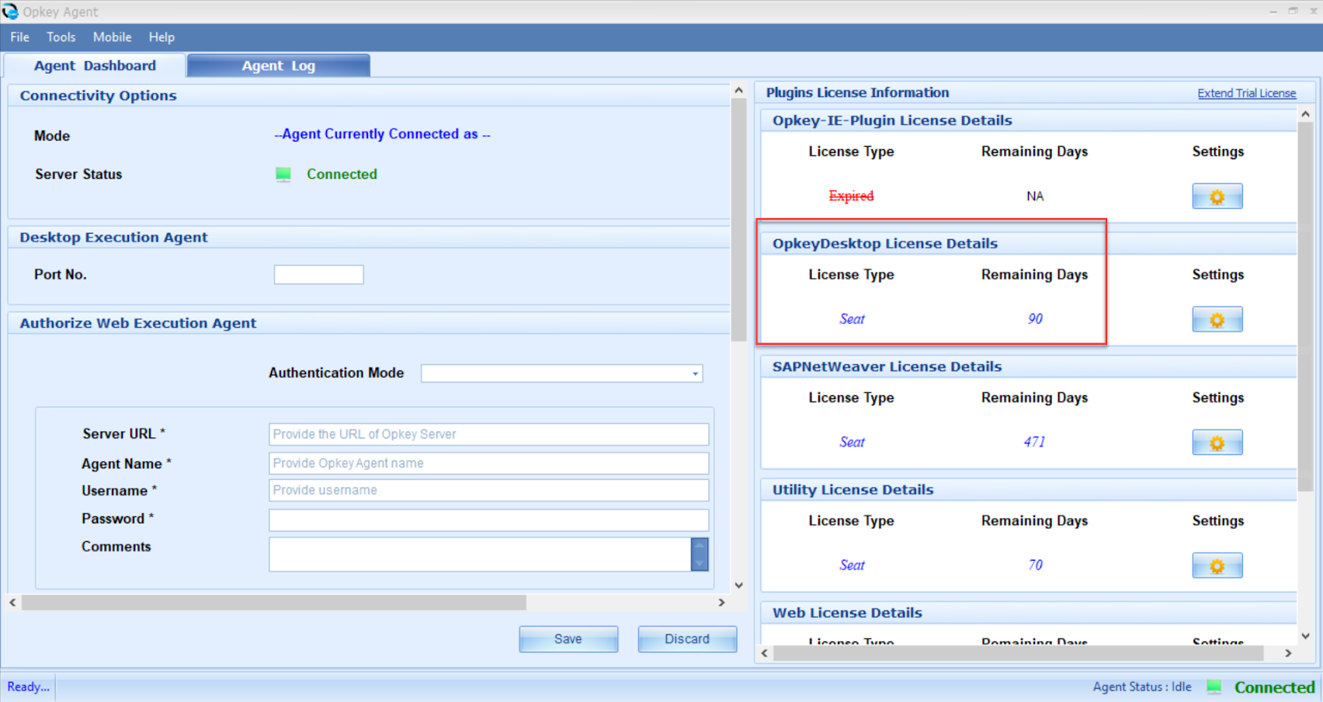
Task: Click the NA remaining days value
Action: click(x=1035, y=196)
